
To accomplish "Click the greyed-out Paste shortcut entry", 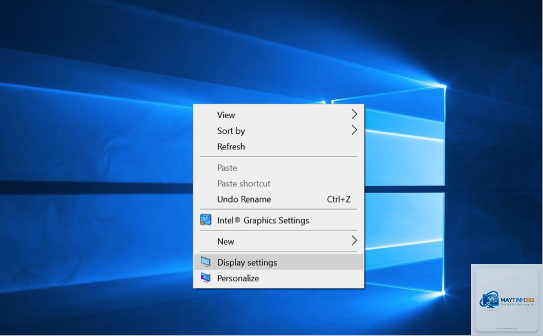I will [279, 184].
